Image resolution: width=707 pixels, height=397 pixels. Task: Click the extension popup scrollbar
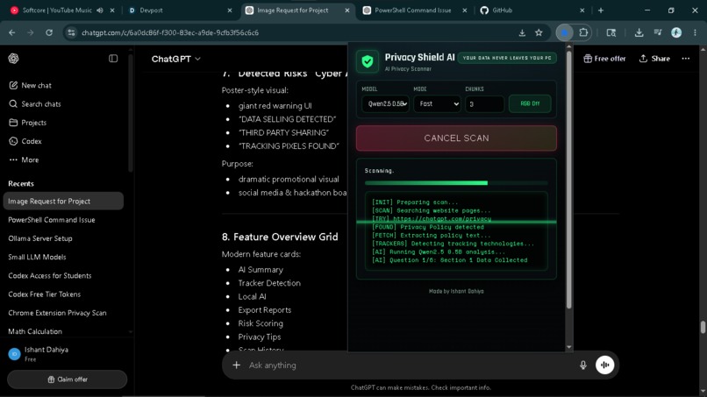568,181
